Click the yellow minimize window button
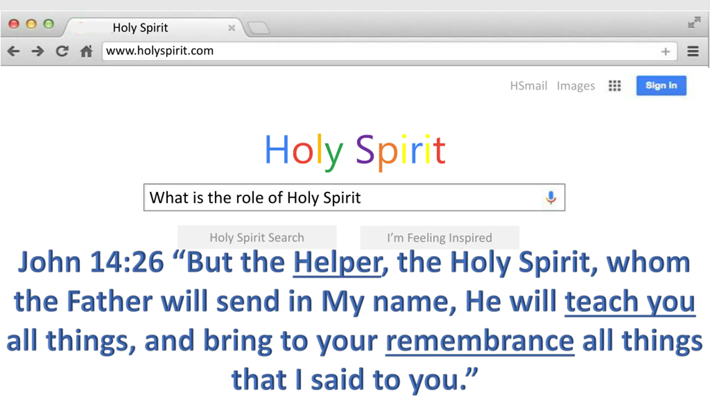Viewport: 710px width, 399px height. pos(31,24)
